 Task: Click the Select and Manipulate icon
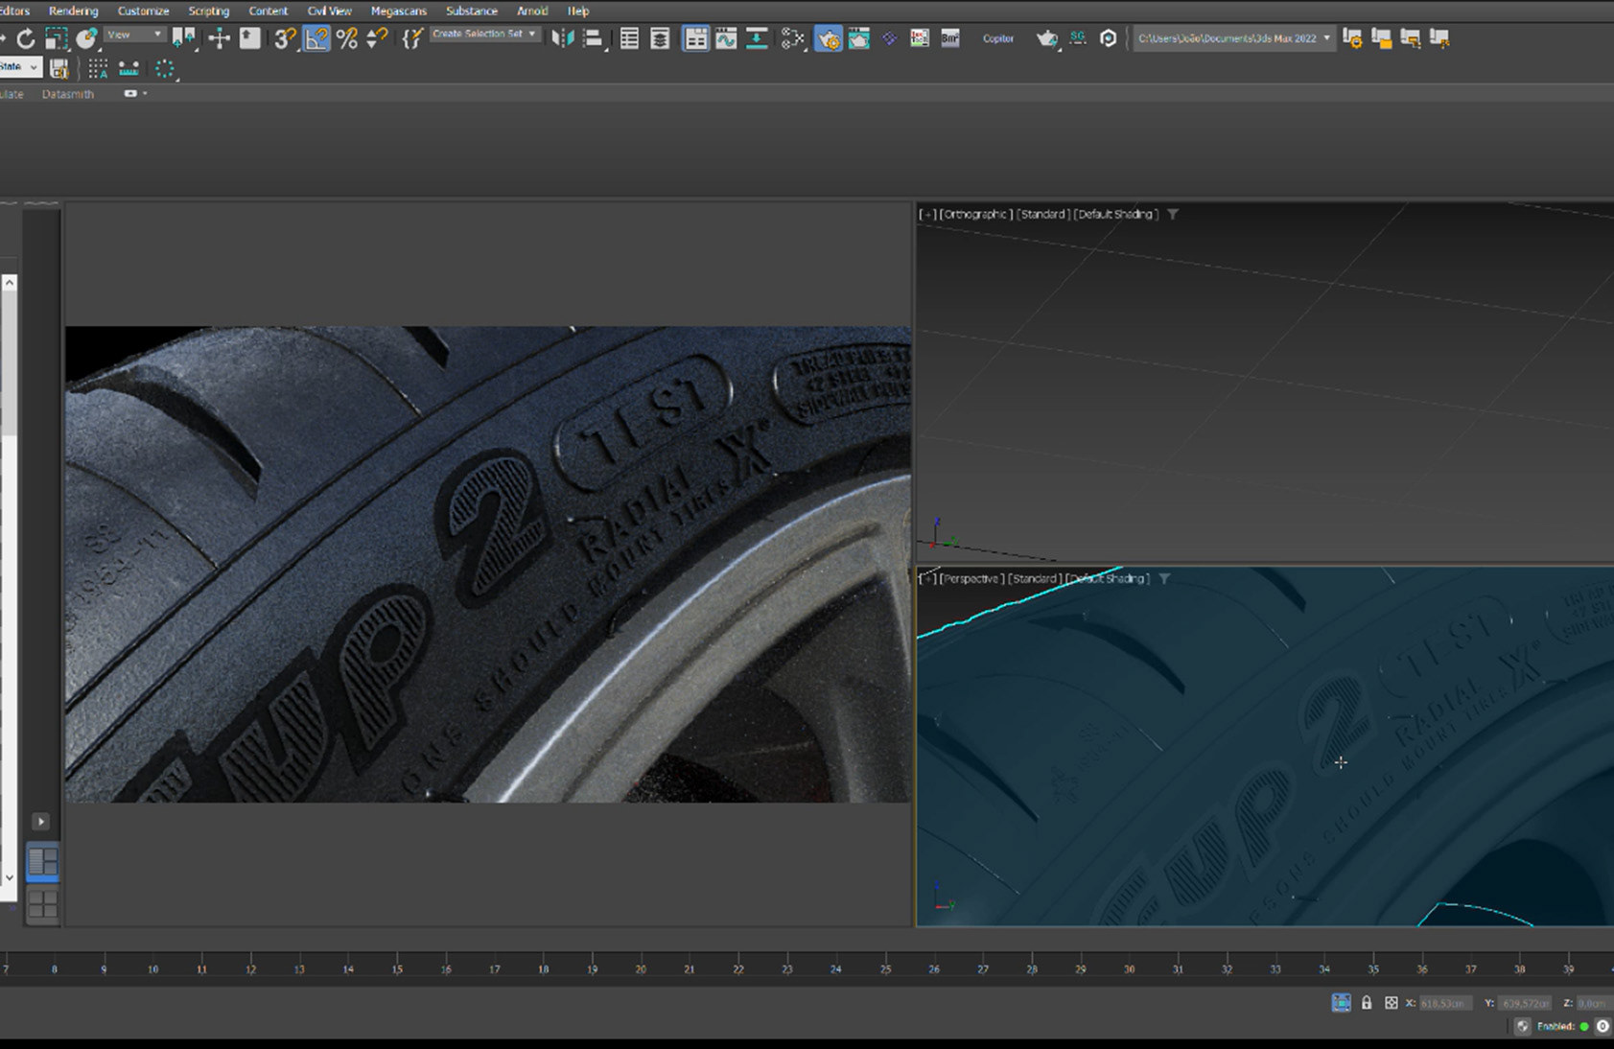click(x=220, y=38)
